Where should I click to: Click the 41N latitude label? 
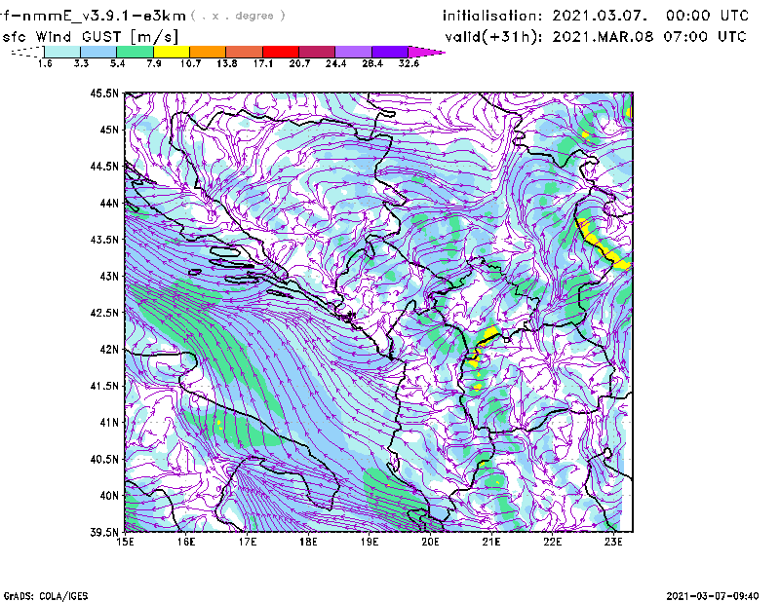tap(109, 423)
